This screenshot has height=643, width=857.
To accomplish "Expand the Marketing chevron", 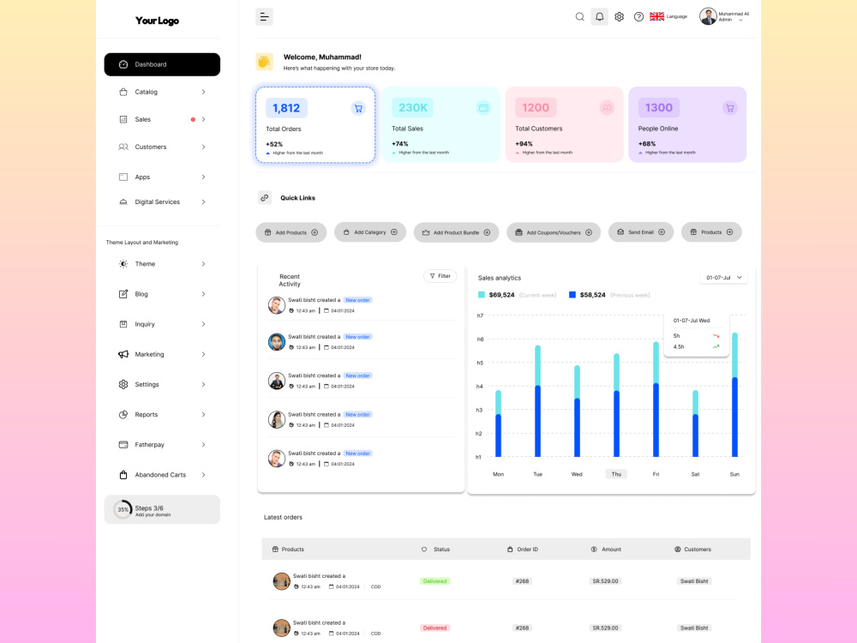I will (203, 354).
